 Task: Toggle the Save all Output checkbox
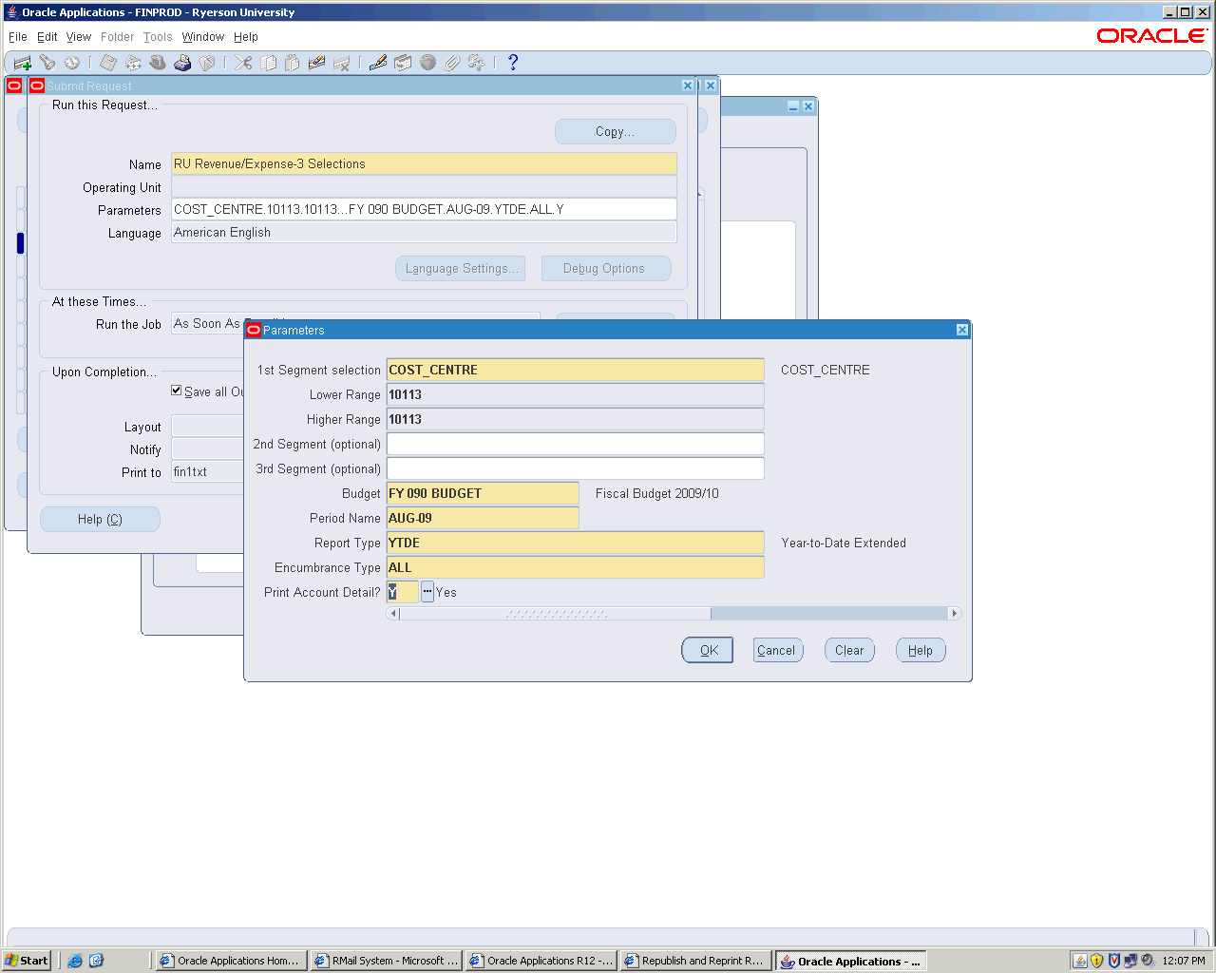coord(177,391)
